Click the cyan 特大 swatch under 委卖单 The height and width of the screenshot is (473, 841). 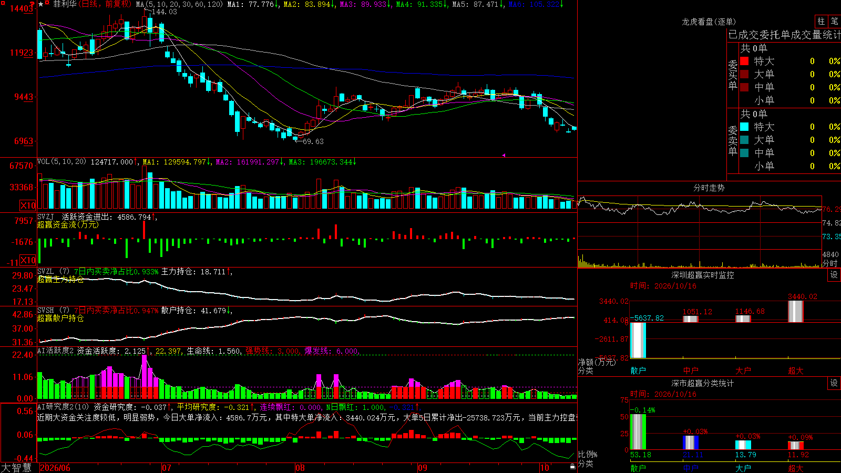744,127
